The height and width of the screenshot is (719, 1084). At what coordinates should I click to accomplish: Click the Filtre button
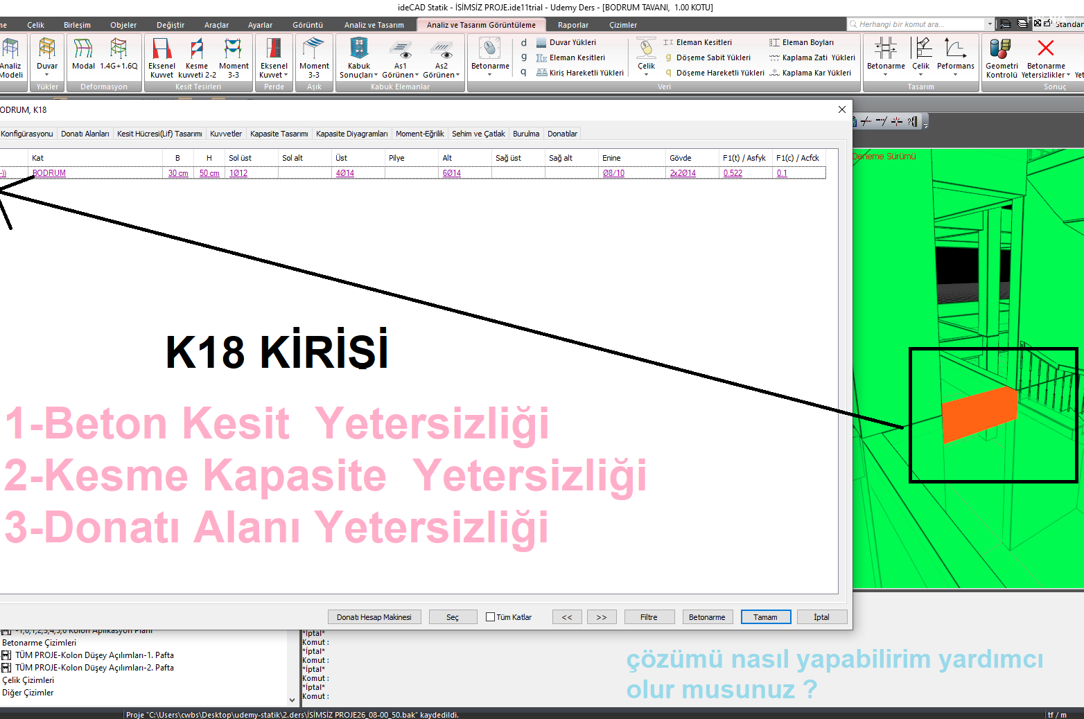click(649, 617)
